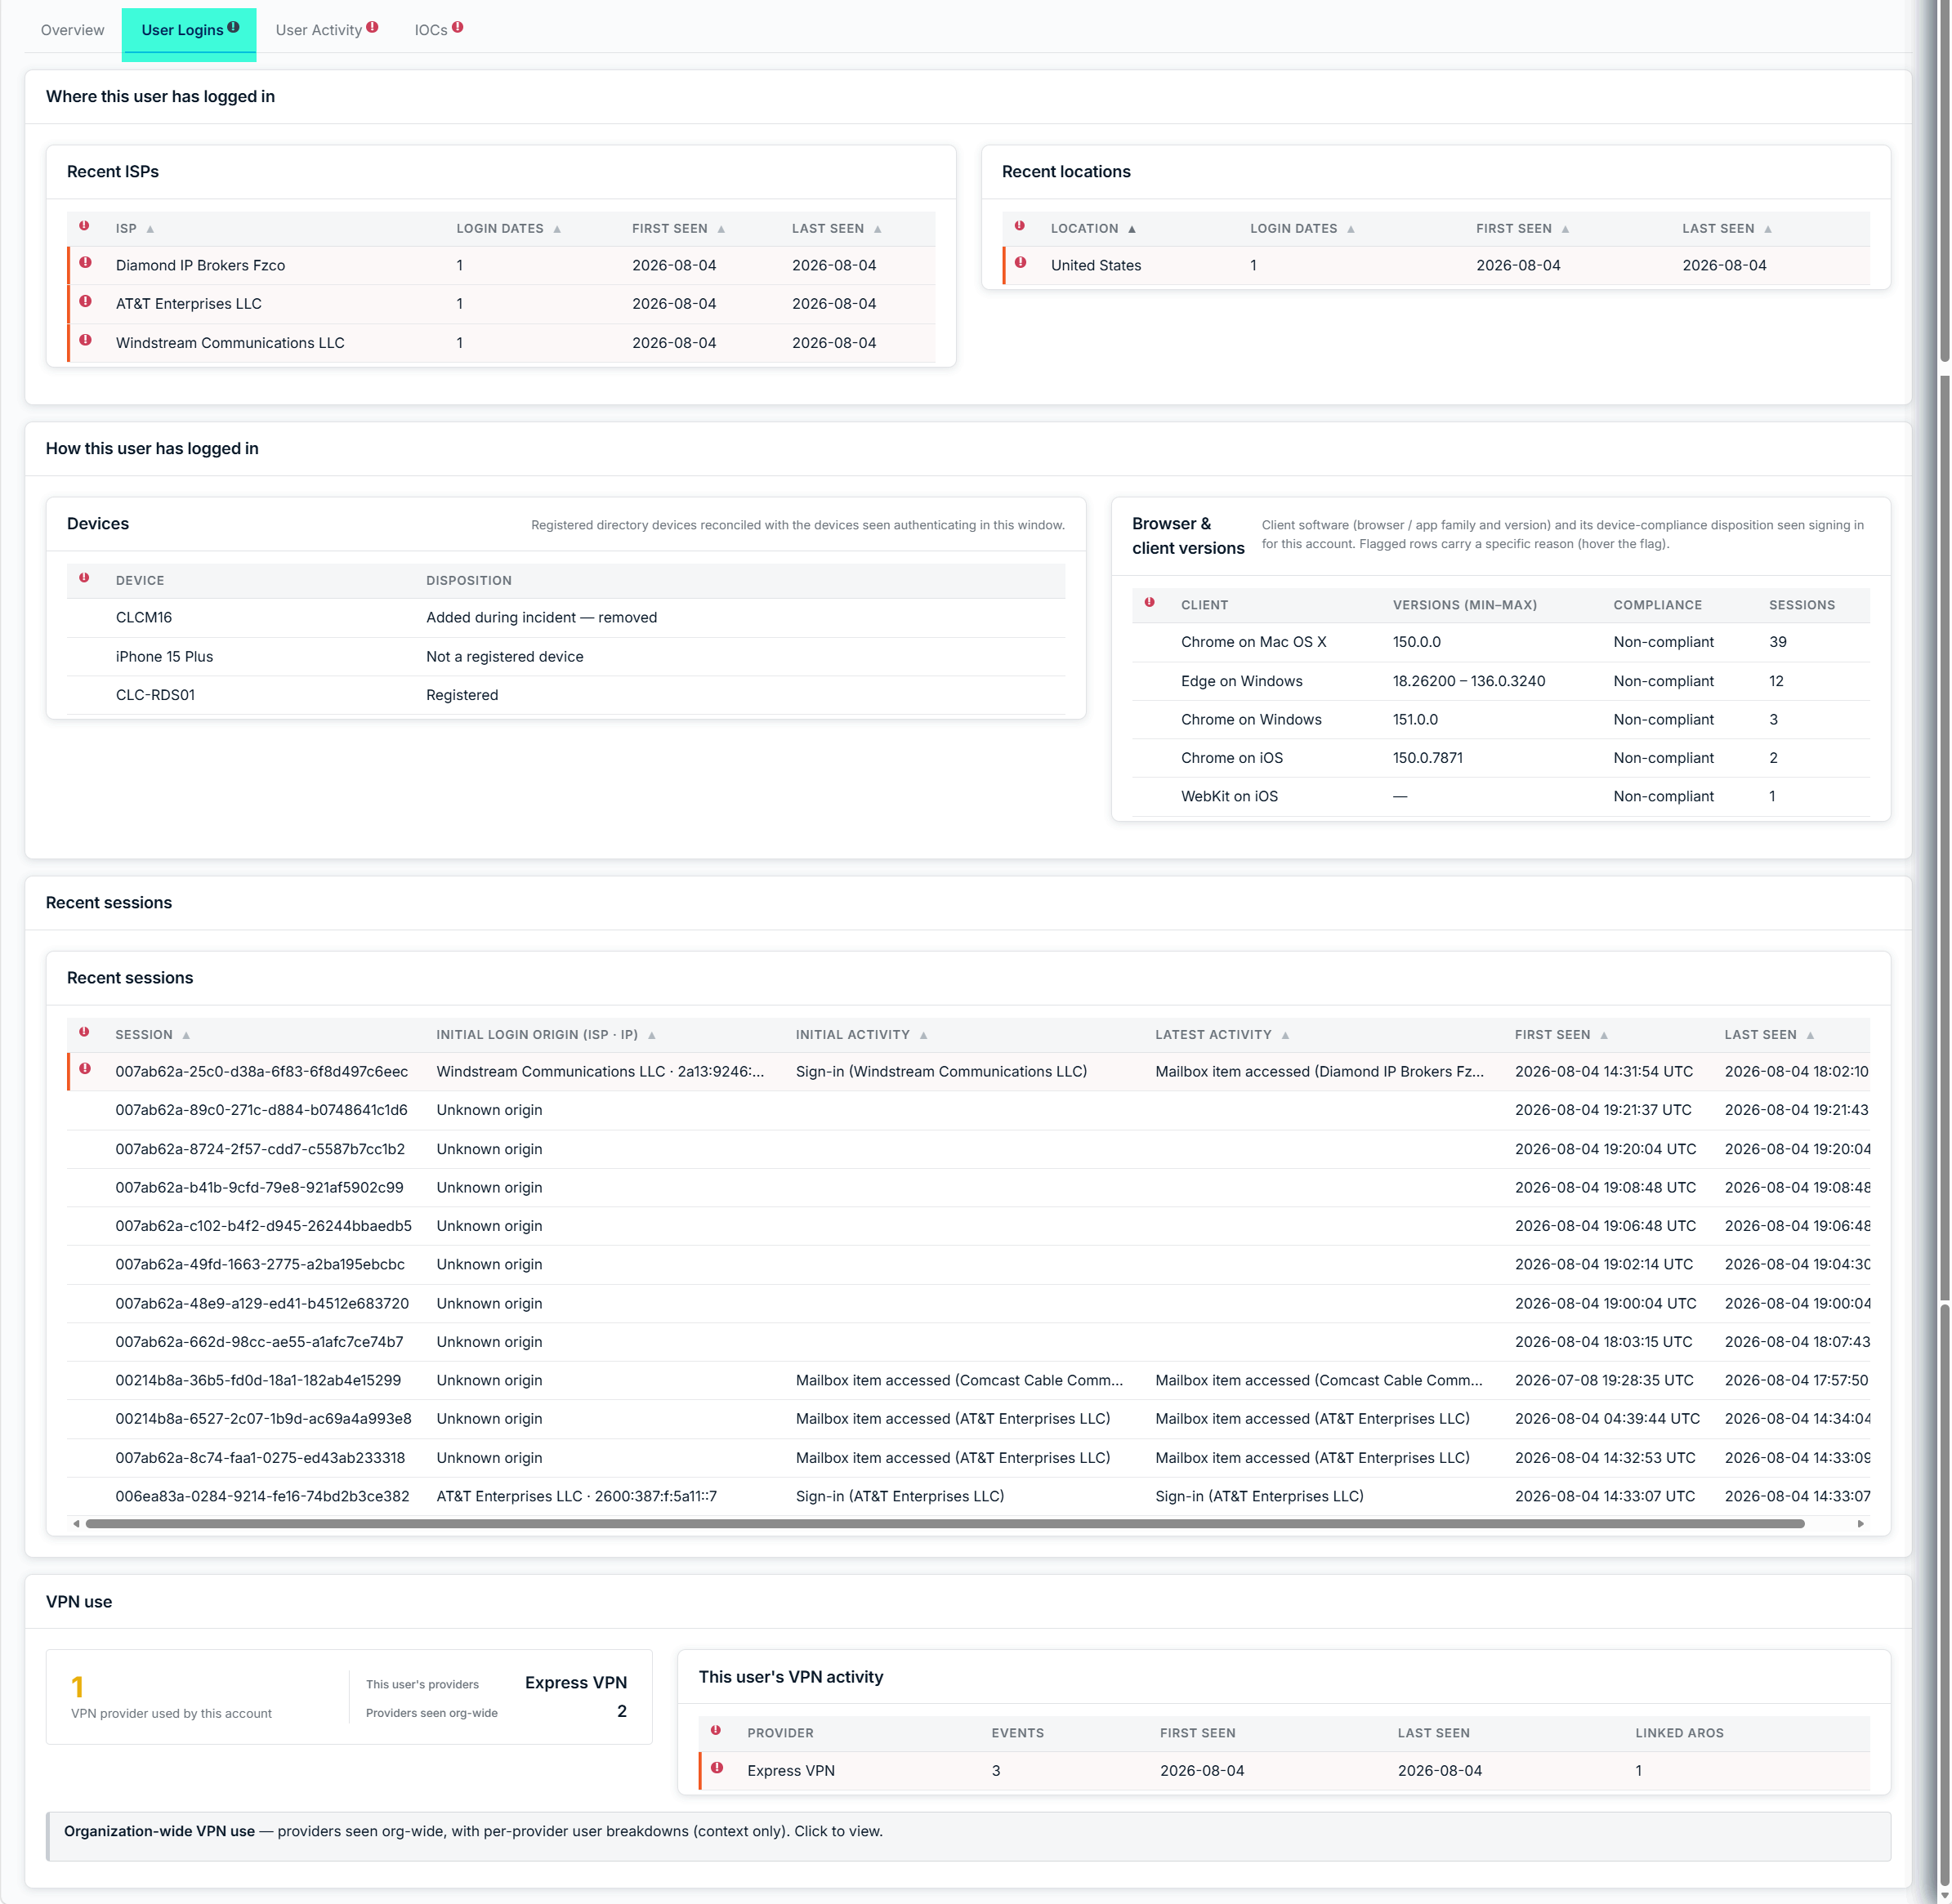Click the right arrow of sessions horizontal scrollbar
Image resolution: width=1952 pixels, height=1904 pixels.
[x=1860, y=1524]
